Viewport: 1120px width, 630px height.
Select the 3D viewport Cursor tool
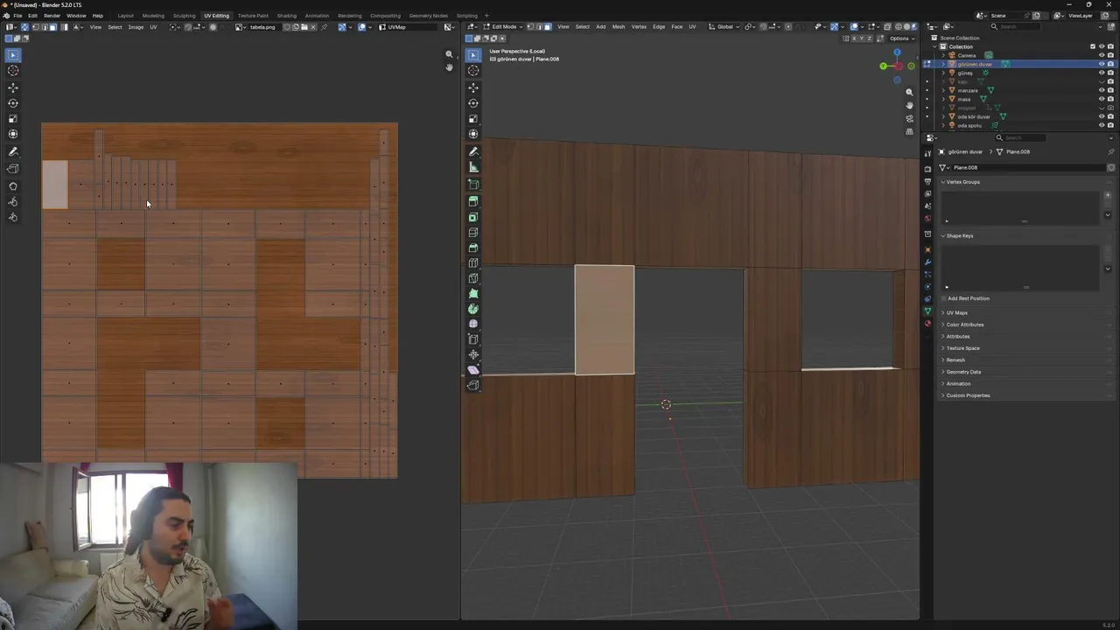point(473,70)
